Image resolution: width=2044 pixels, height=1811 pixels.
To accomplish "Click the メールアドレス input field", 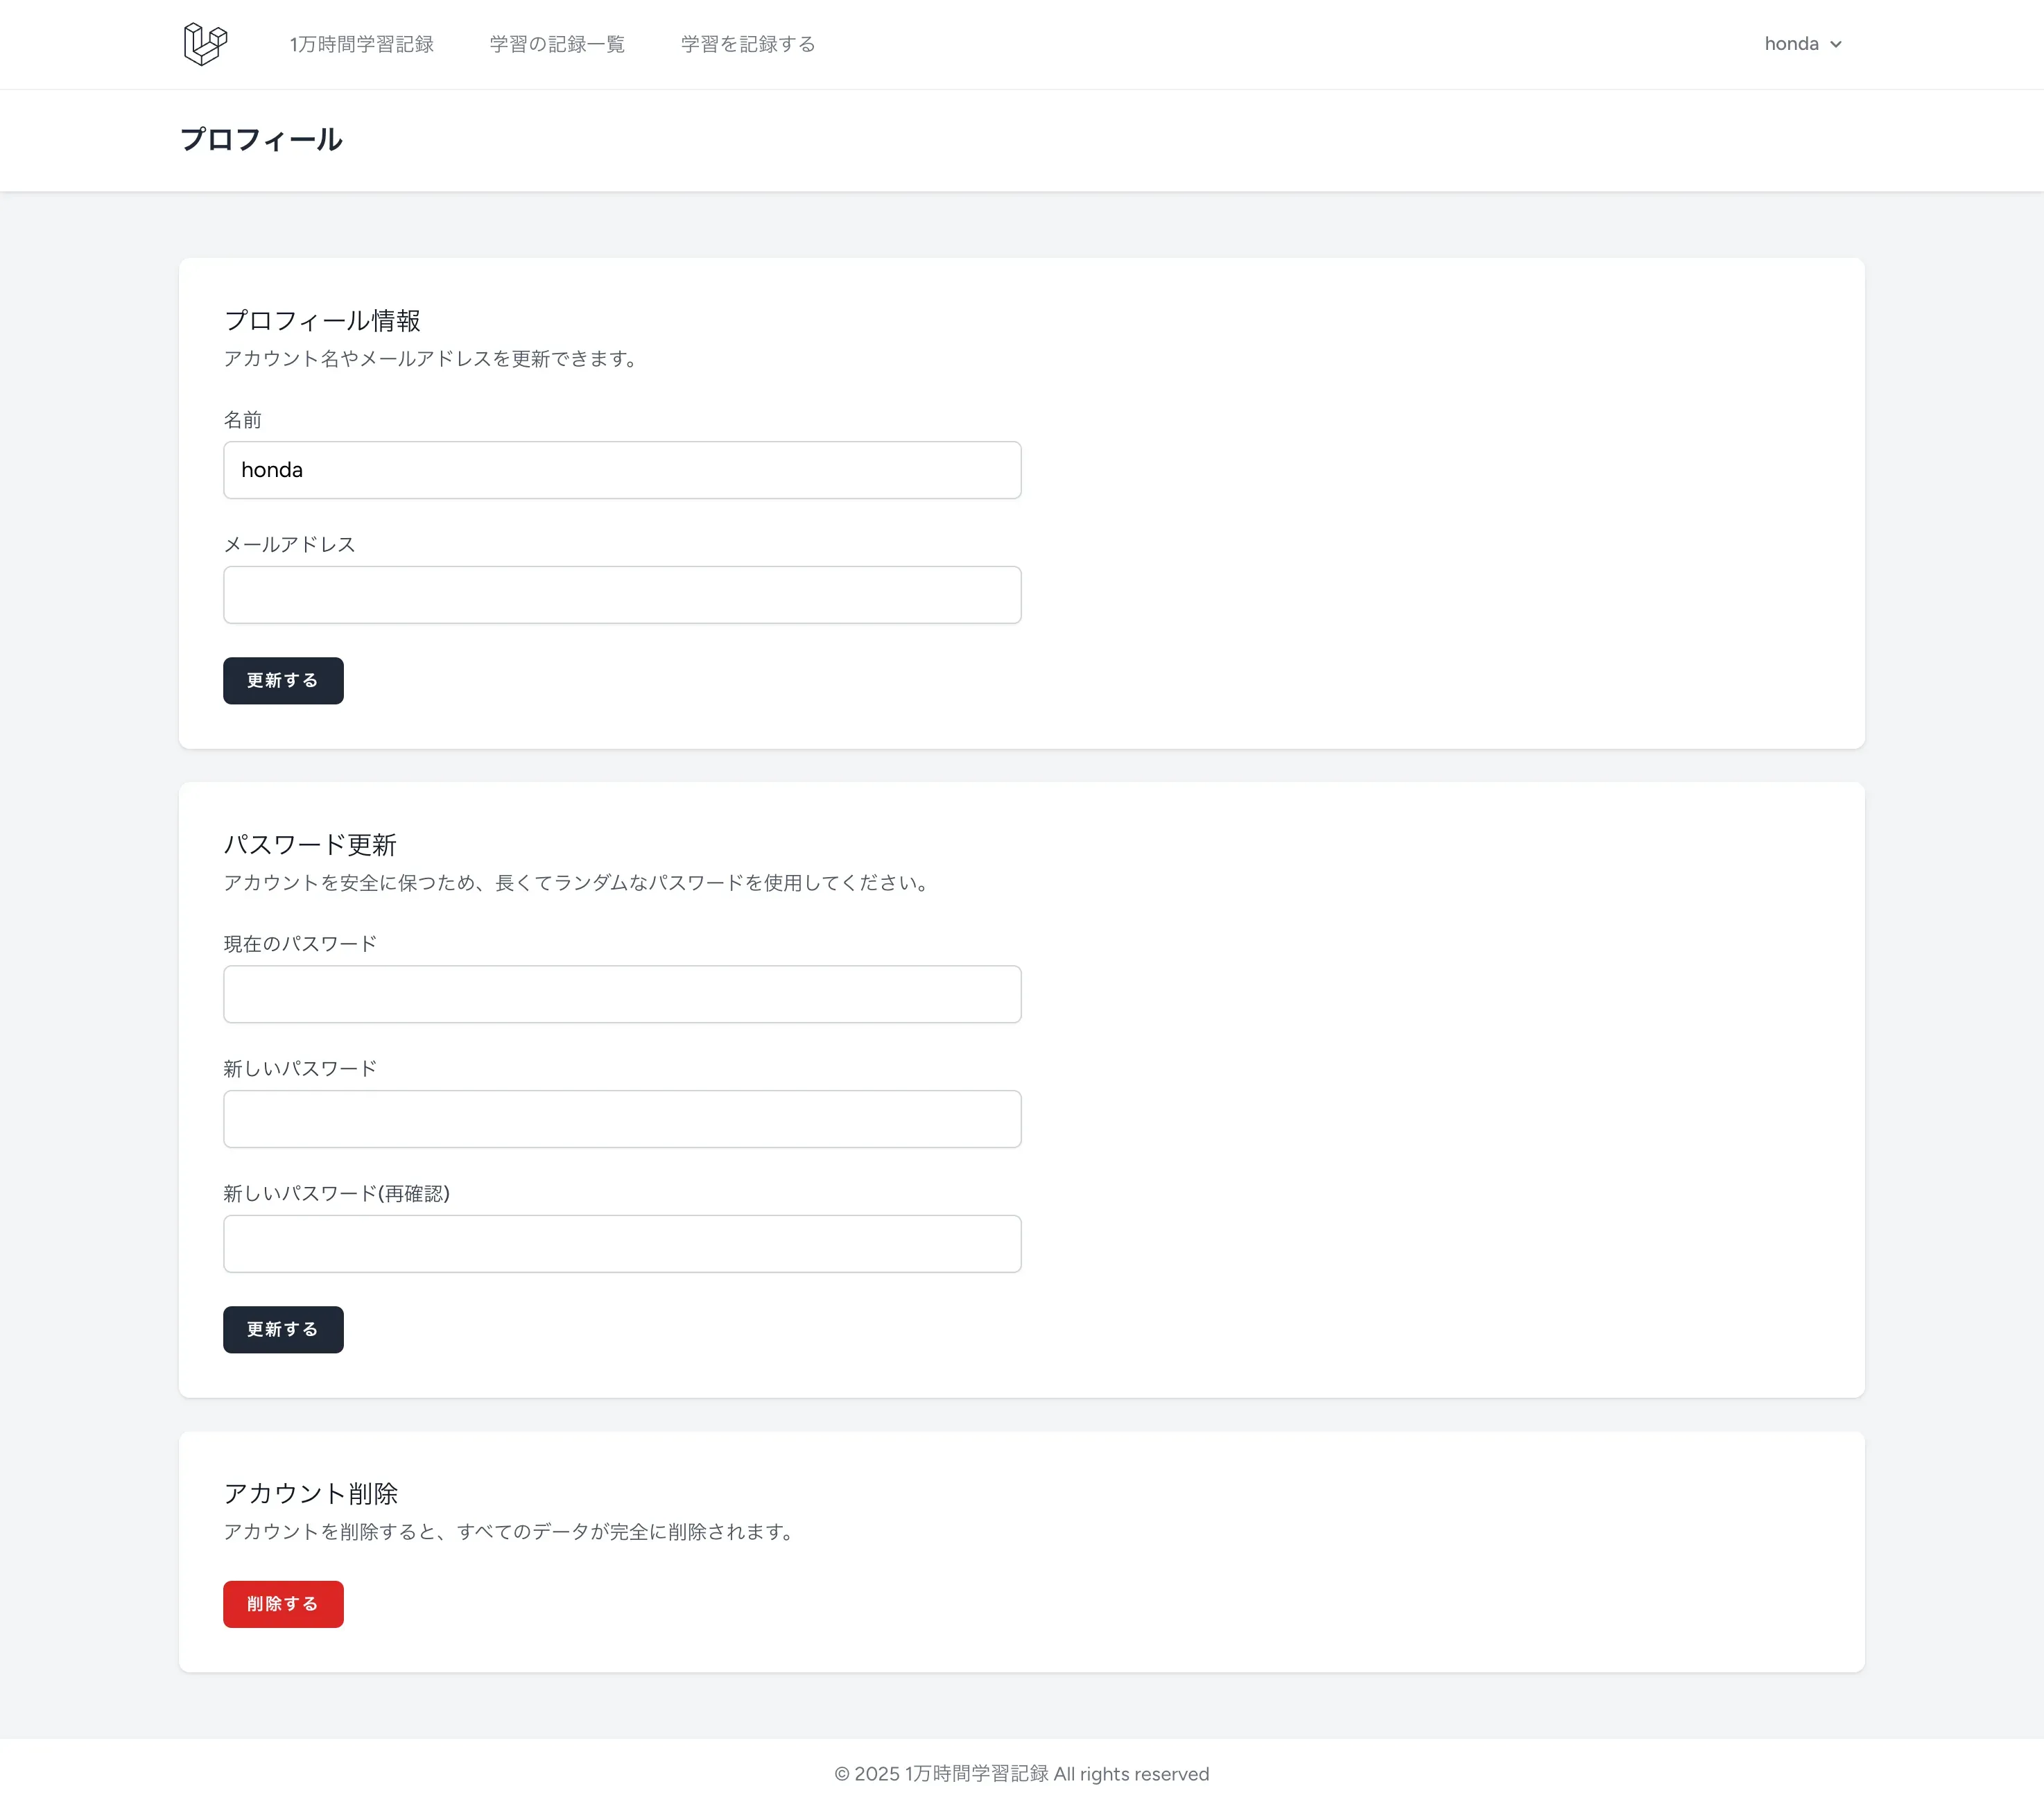I will (x=621, y=595).
